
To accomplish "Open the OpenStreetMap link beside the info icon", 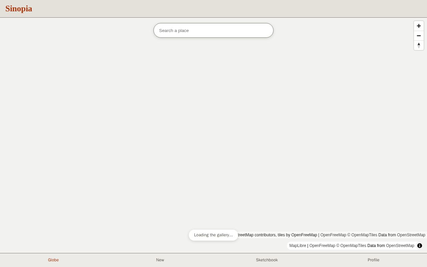I will tap(400, 246).
